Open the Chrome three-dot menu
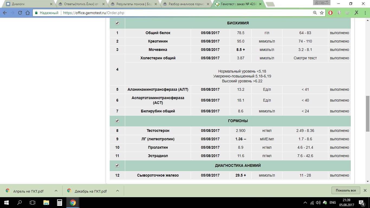Viewport: 370px width, 208px height. tap(365, 13)
